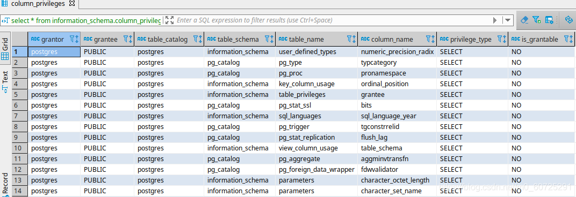Click filter funnel in table_catalog column header
The image size is (576, 197).
[196, 39]
